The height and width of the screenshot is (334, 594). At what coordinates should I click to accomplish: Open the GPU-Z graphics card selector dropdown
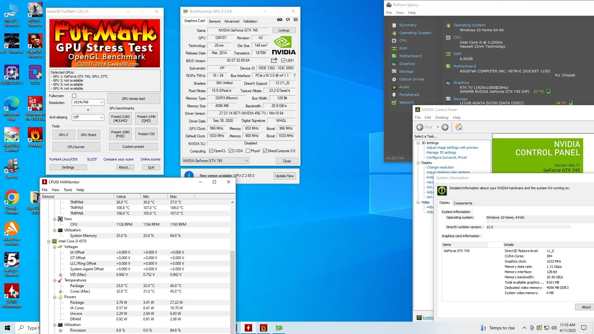(x=215, y=161)
